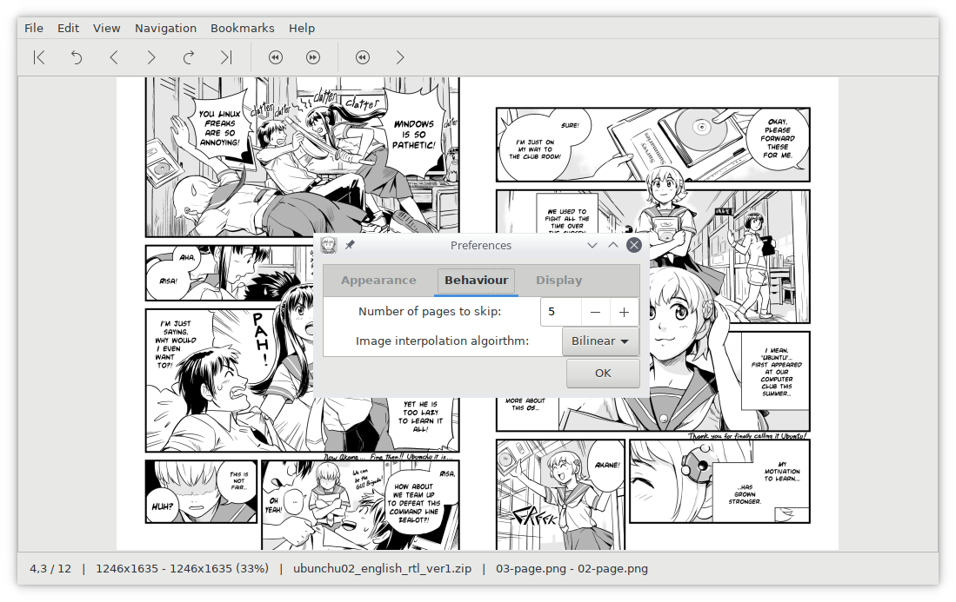Switch to the Appearance tab
Screen dimensions: 956x602
pyautogui.click(x=378, y=281)
